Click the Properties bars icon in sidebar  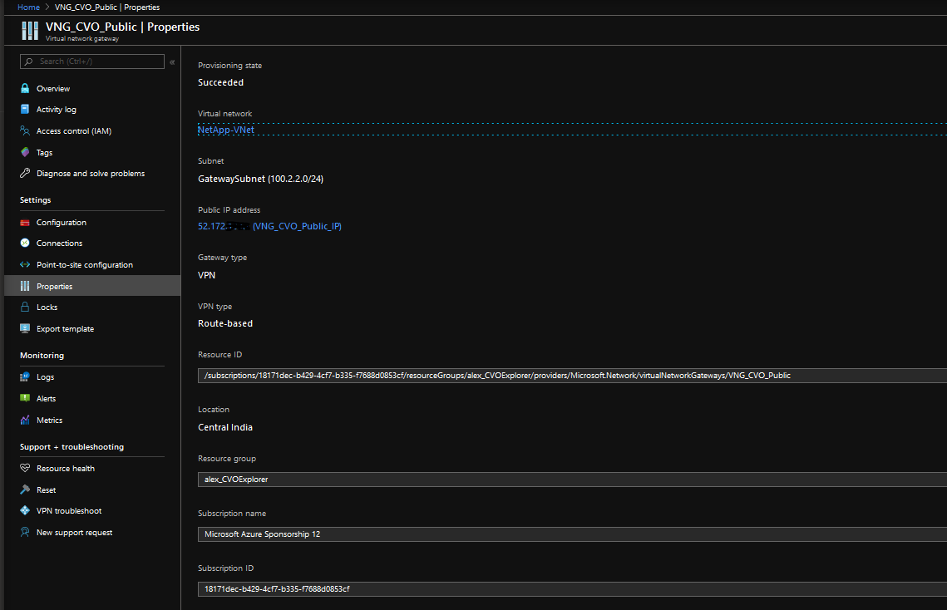pyautogui.click(x=25, y=286)
